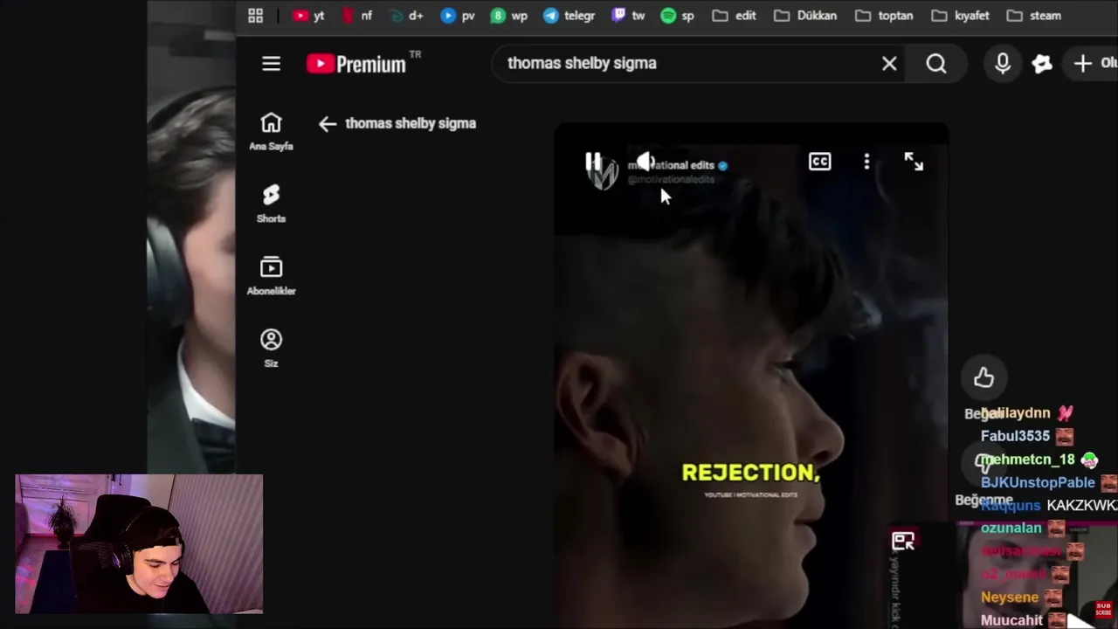The image size is (1118, 629).
Task: Like the Short with thumbs up
Action: (984, 377)
